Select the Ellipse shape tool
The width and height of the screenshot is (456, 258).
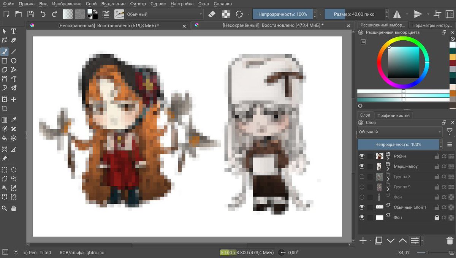click(x=13, y=61)
